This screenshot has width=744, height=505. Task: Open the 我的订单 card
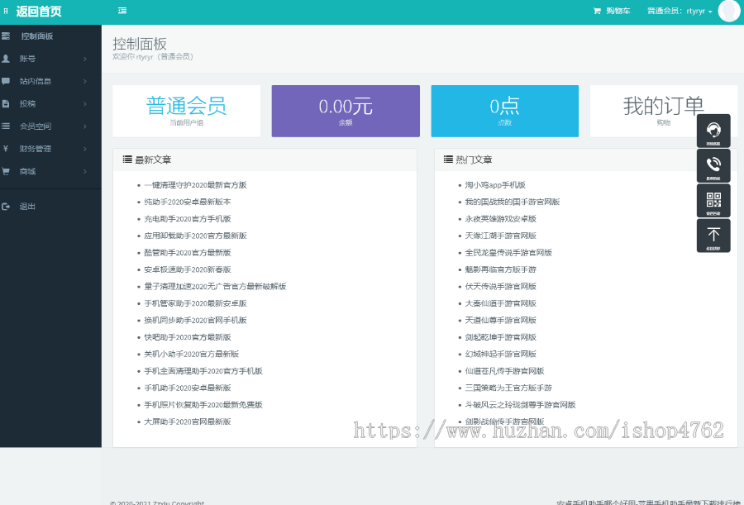663,111
